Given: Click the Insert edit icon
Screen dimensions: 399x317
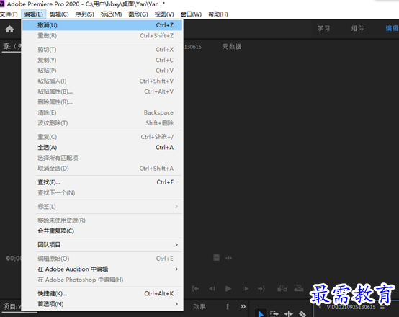Looking at the screenshot, I should [x=282, y=288].
